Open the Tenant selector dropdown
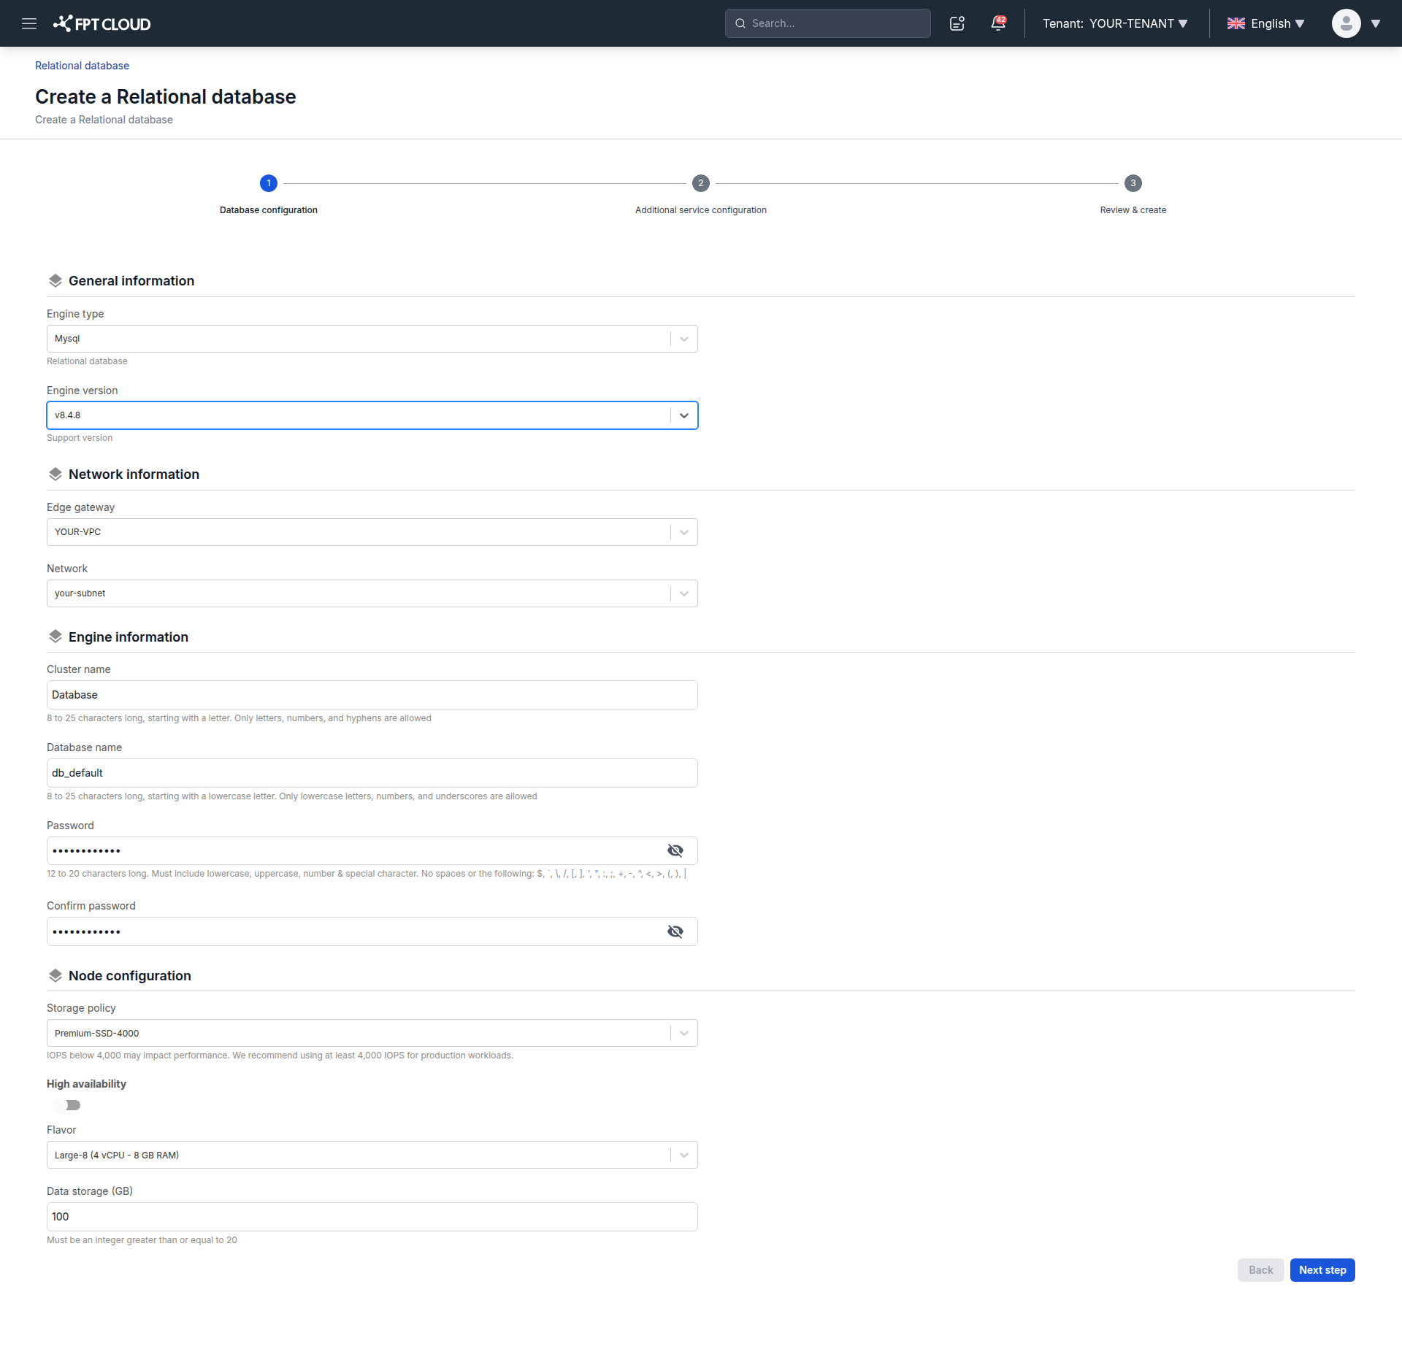1402x1365 pixels. tap(1115, 23)
